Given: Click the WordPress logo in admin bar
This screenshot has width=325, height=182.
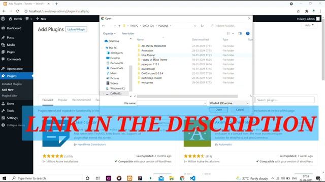Looking at the screenshot, I should tap(3, 19).
